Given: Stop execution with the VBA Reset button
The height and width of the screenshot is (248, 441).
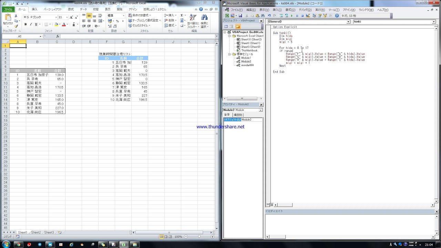Looking at the screenshot, I should point(302,16).
